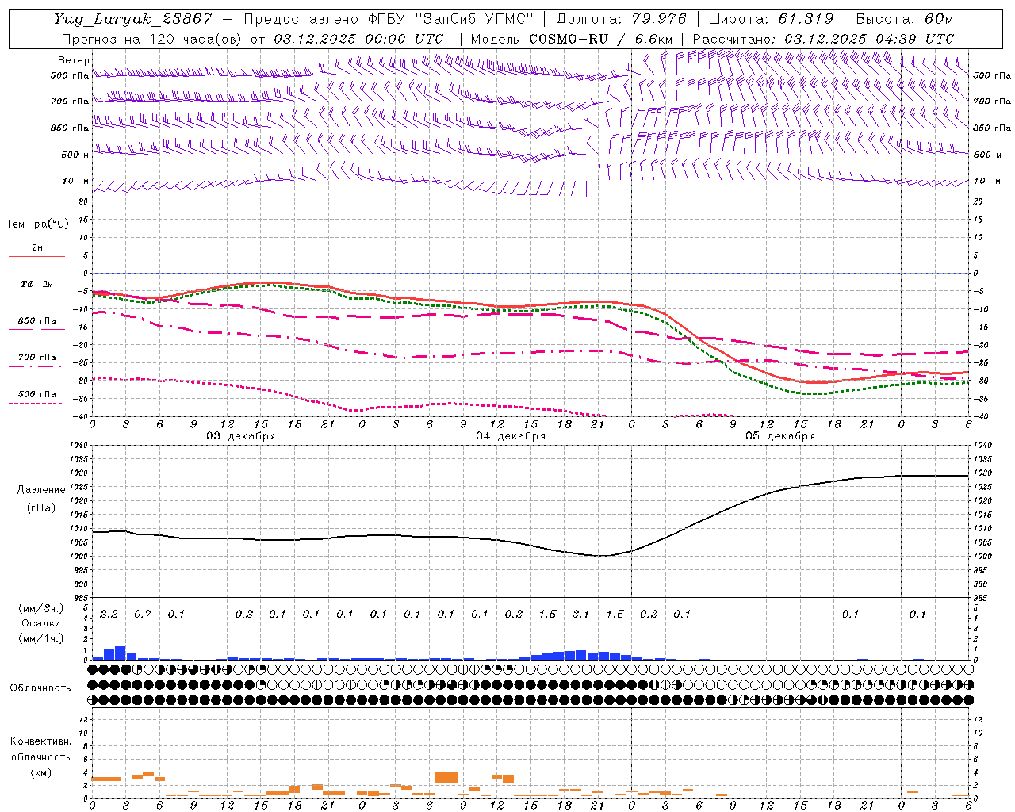Select the 'Высота: 60м' header text
Screen dimensions: 1015x812
click(905, 19)
